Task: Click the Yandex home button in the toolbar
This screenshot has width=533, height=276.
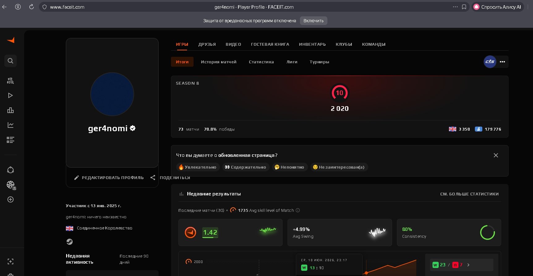Action: tap(18, 7)
